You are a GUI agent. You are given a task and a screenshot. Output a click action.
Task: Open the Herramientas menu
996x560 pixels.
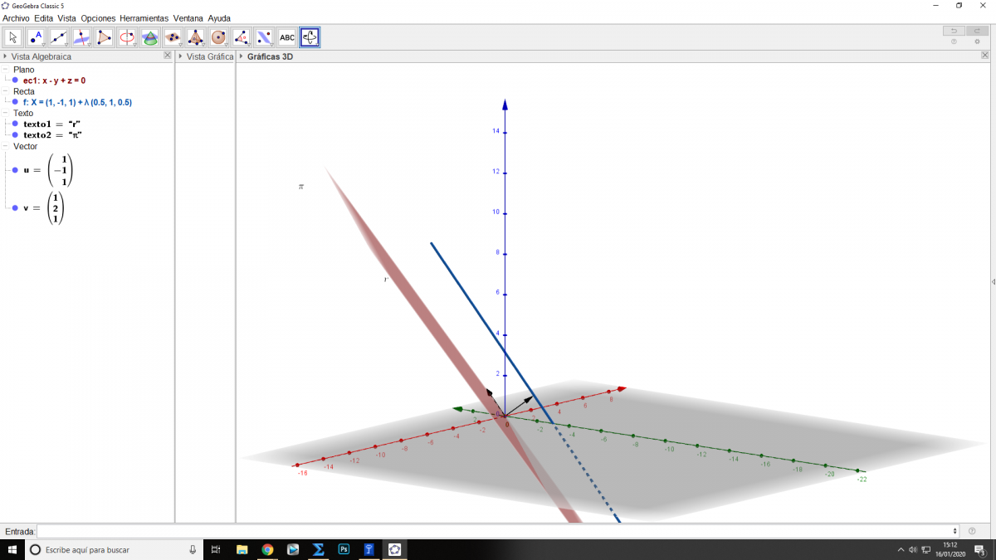144,18
